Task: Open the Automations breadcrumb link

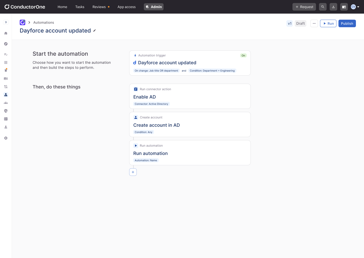Action: coord(44,22)
